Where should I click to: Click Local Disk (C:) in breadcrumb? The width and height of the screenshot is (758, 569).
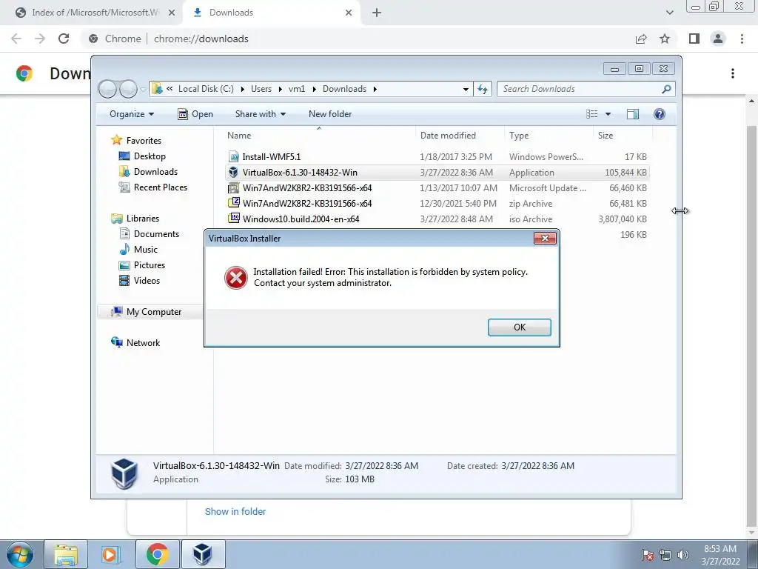coord(206,89)
